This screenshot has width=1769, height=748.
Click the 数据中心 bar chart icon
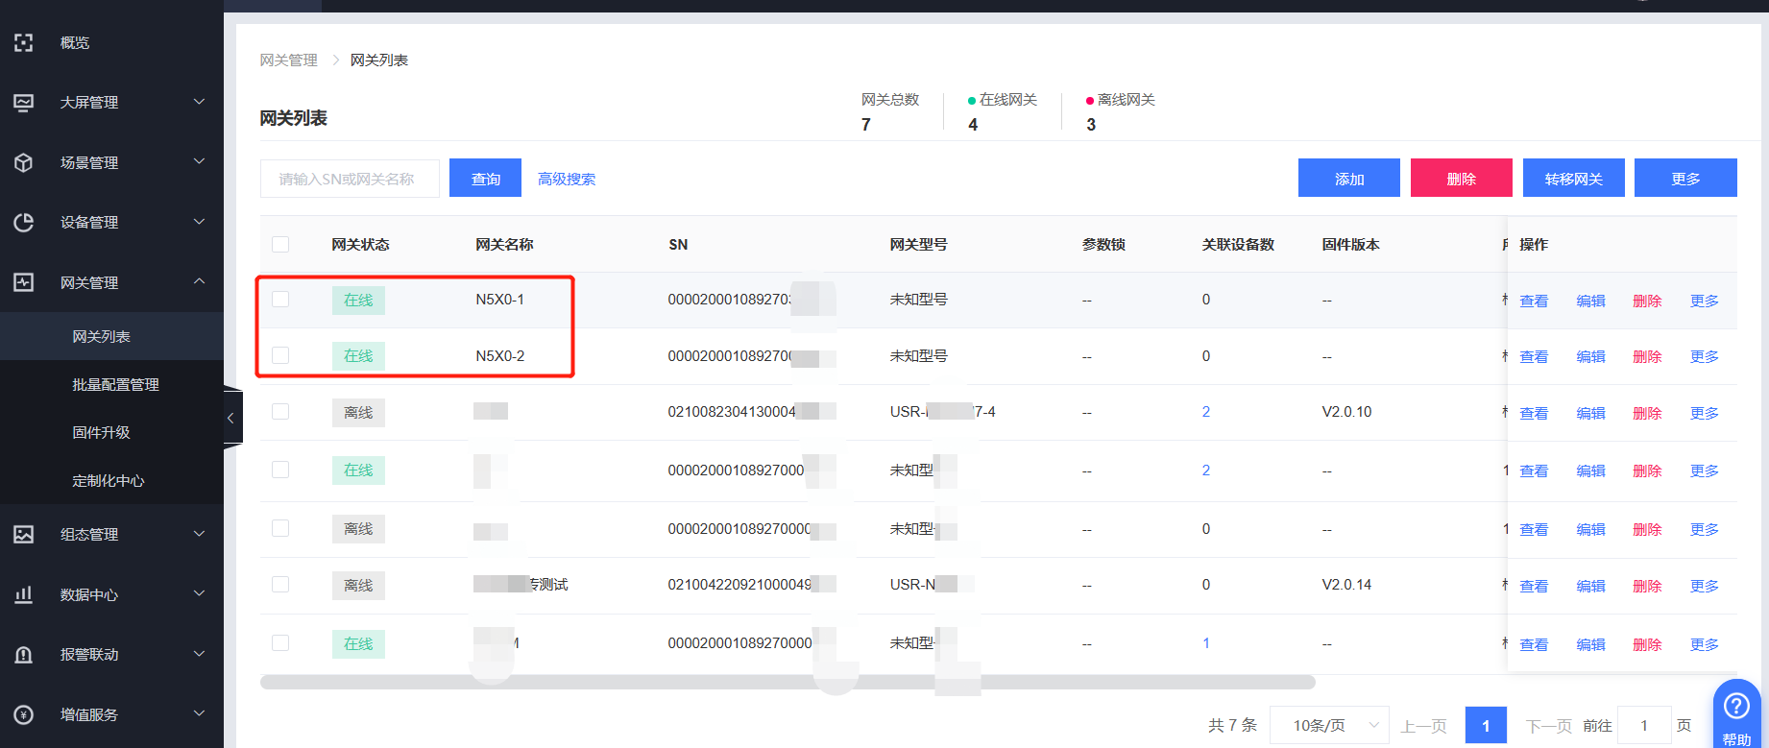point(24,594)
